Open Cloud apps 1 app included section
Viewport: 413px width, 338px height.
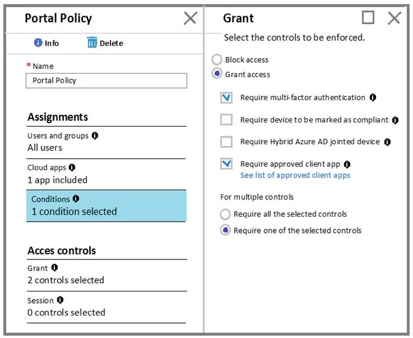pyautogui.click(x=106, y=174)
